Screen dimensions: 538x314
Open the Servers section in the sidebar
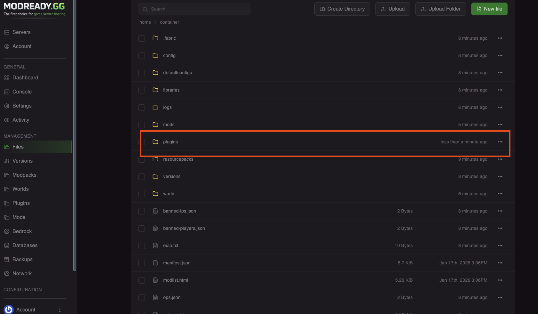coord(21,32)
